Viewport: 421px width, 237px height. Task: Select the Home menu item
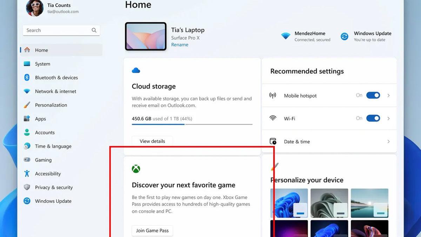tap(41, 50)
